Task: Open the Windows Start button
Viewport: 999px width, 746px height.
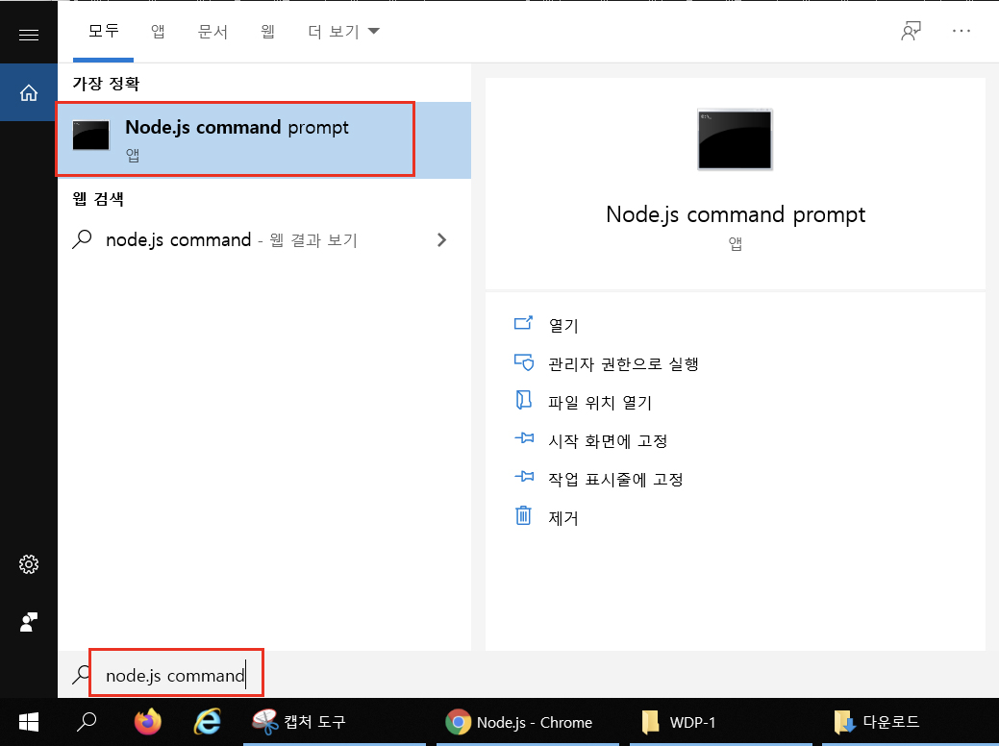Action: pyautogui.click(x=29, y=722)
